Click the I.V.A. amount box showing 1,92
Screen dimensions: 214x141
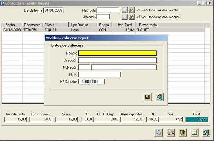pos(171,119)
